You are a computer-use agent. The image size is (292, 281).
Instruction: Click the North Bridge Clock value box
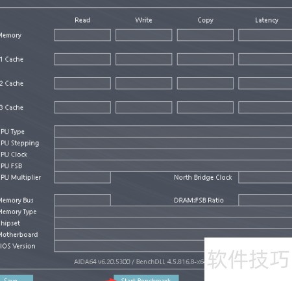click(265, 177)
